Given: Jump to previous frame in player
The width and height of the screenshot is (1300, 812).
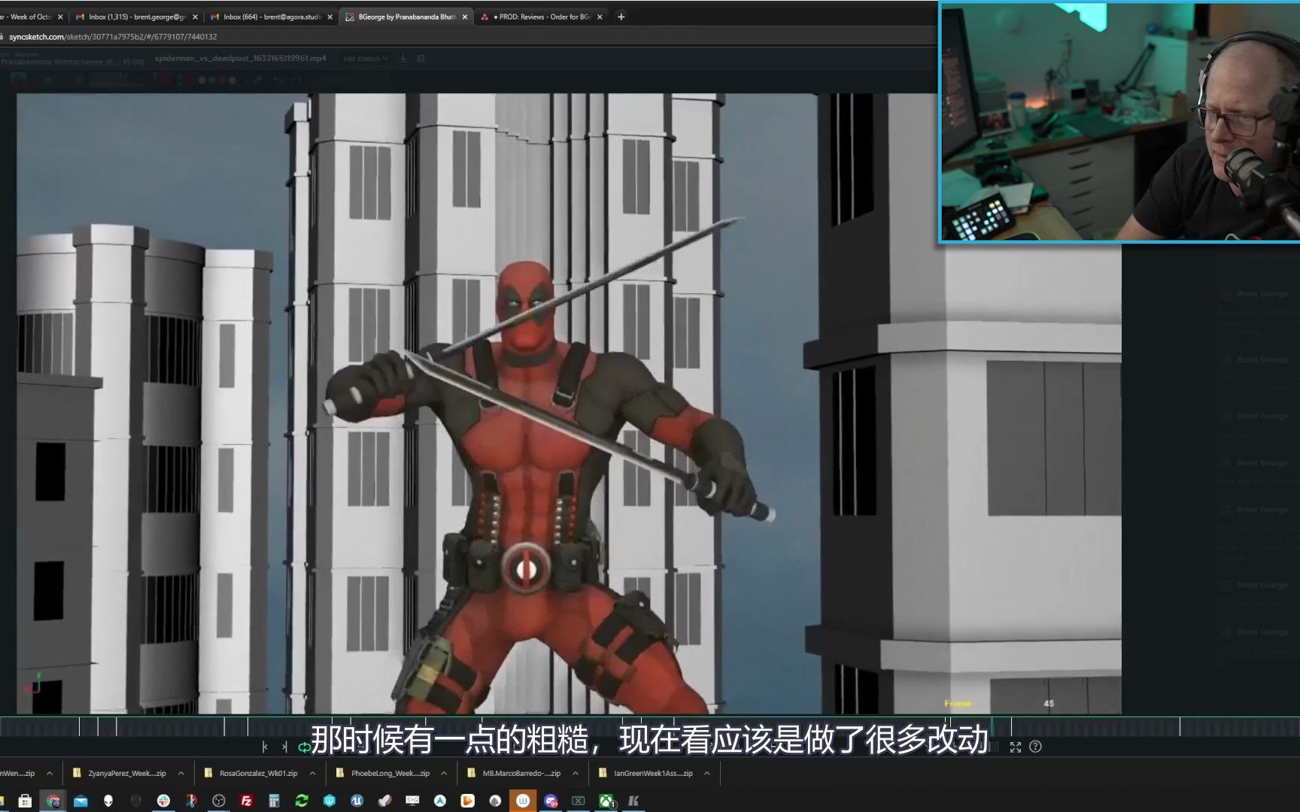Looking at the screenshot, I should click(265, 747).
